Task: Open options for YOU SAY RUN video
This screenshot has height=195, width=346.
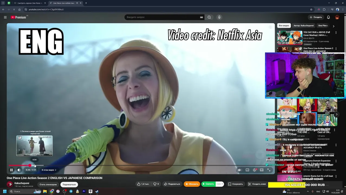Action: [x=336, y=32]
